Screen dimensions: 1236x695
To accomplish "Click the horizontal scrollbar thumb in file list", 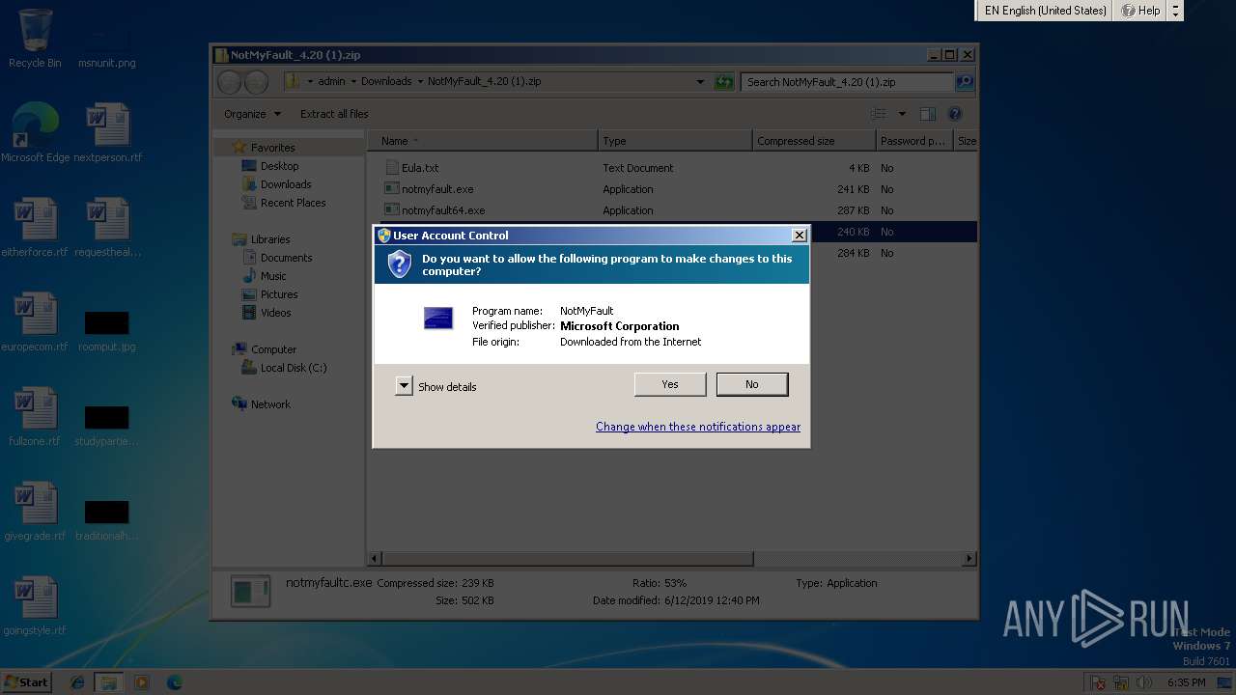I will coord(567,558).
